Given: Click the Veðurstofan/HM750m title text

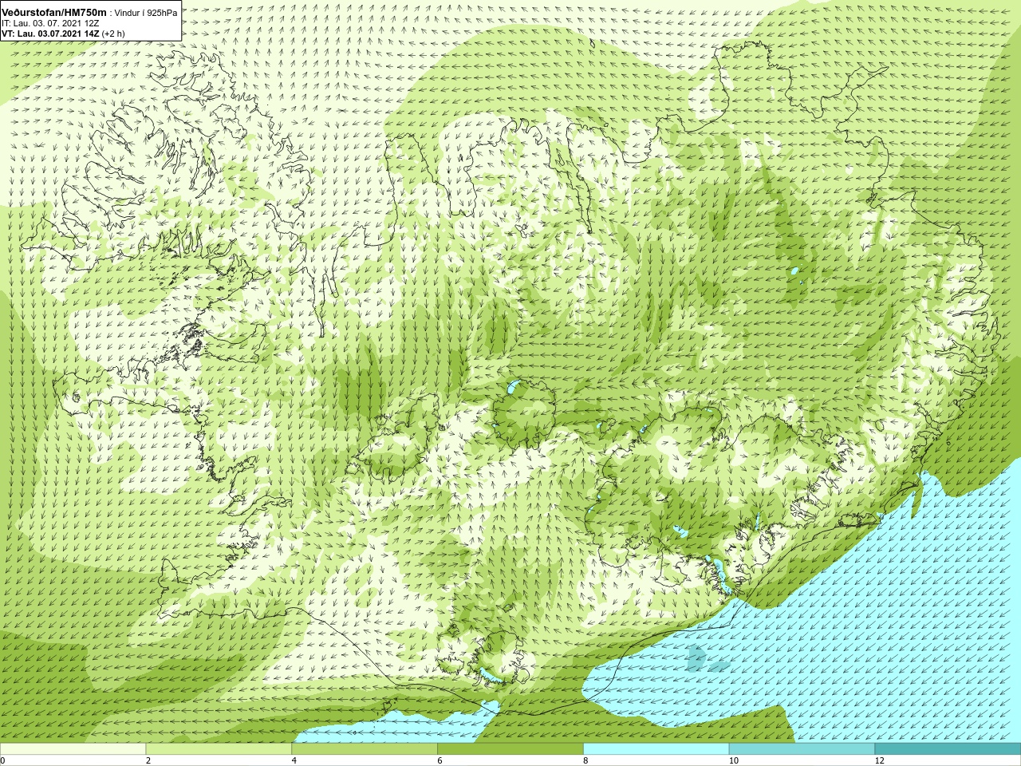Looking at the screenshot, I should coord(54,13).
